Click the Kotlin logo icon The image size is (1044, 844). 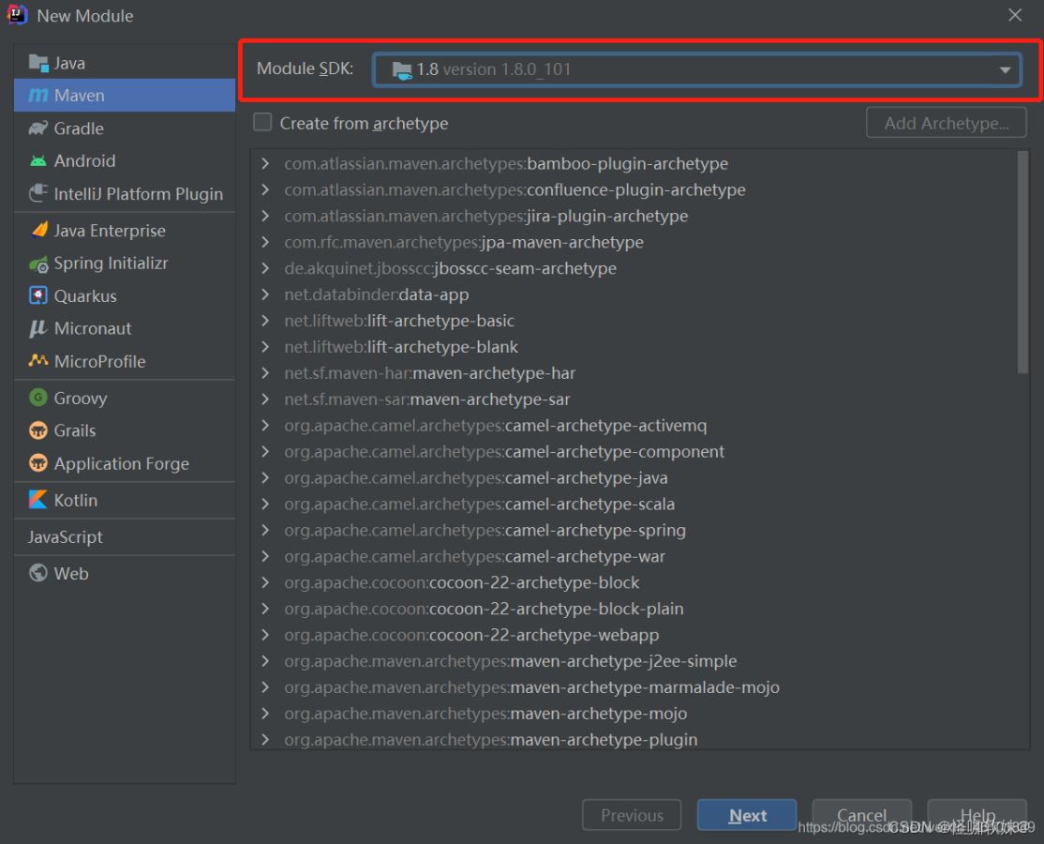[38, 501]
